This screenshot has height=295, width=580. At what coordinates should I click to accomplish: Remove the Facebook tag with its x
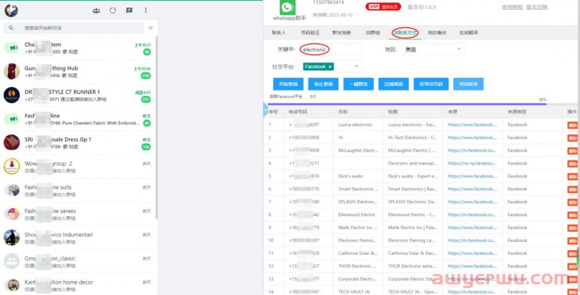point(329,67)
